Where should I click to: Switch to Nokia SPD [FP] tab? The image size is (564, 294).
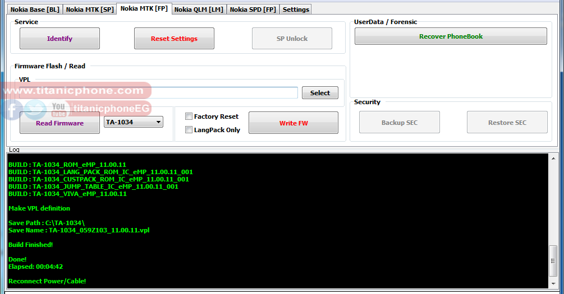click(x=253, y=10)
